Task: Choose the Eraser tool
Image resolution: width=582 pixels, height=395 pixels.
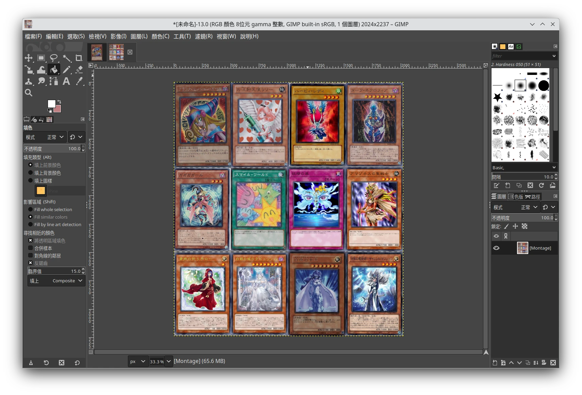Action: coord(79,70)
